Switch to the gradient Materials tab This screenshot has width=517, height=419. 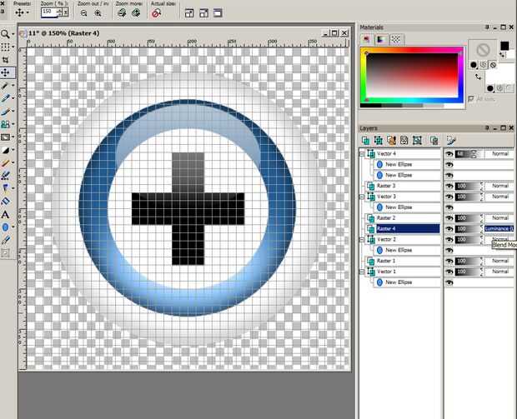click(381, 39)
